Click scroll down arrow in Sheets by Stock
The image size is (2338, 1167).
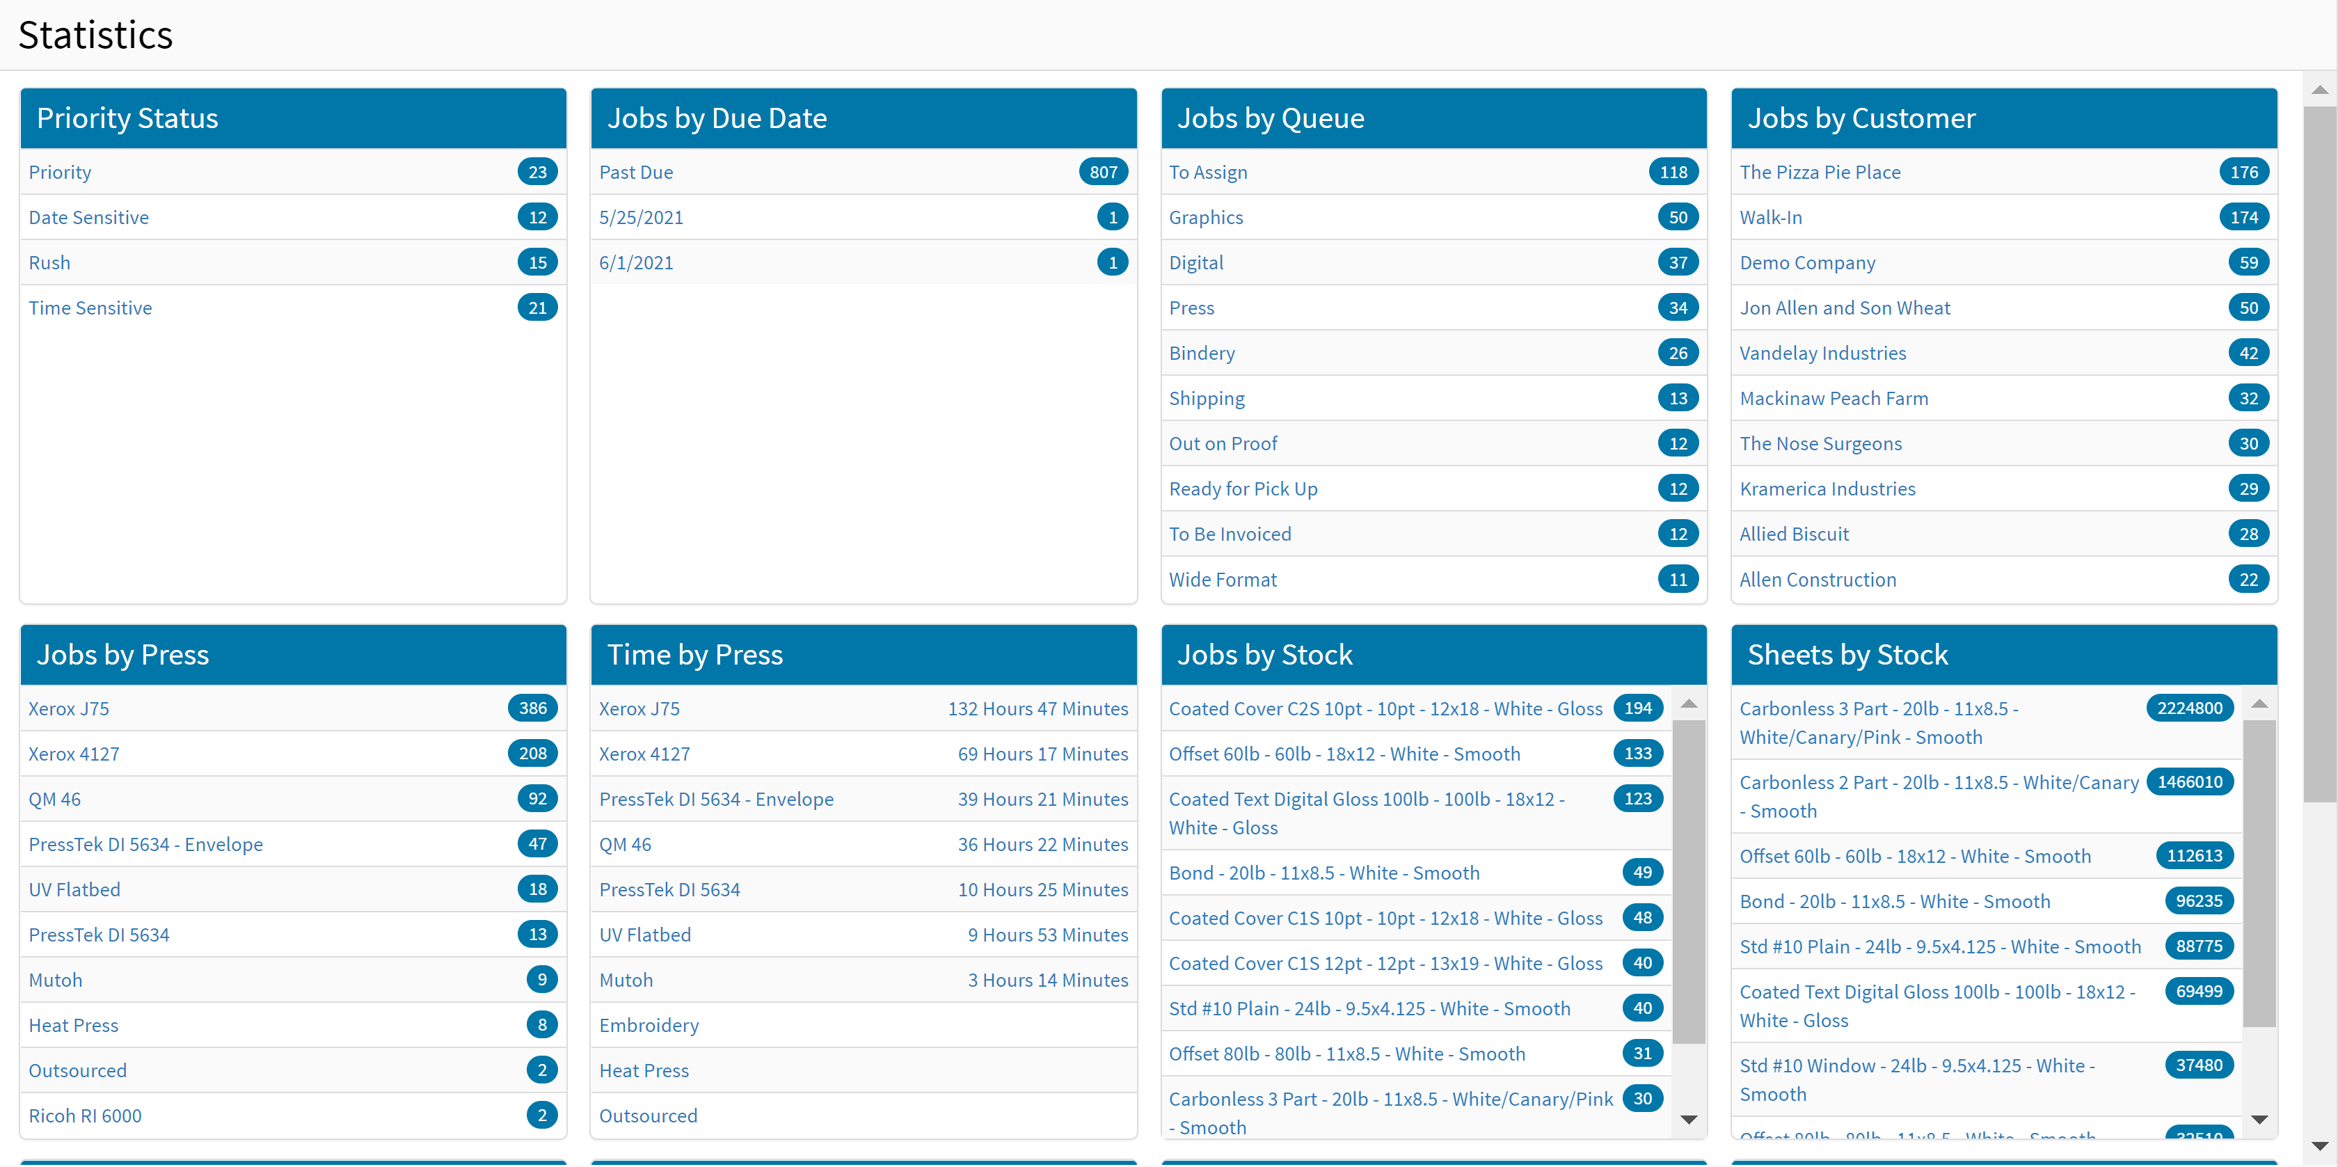click(2259, 1120)
